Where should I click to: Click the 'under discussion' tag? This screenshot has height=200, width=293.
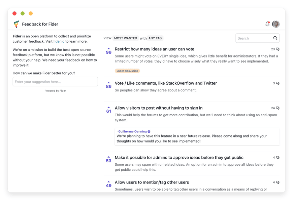click(x=127, y=71)
